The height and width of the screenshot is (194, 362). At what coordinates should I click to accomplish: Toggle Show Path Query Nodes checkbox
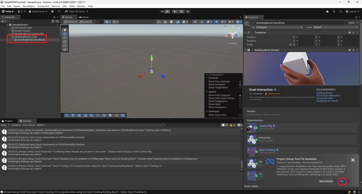[240, 98]
